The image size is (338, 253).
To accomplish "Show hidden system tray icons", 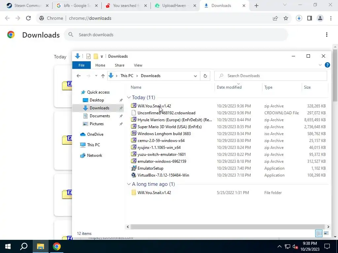I will tap(279, 246).
